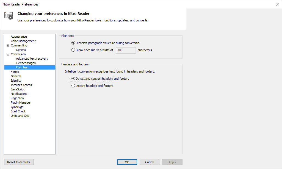This screenshot has height=169, width=282.
Task: Close the Nitro Reader Preferences window
Action: click(x=278, y=4)
